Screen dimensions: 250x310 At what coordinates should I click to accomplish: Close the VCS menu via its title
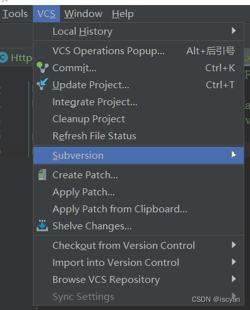(x=46, y=14)
